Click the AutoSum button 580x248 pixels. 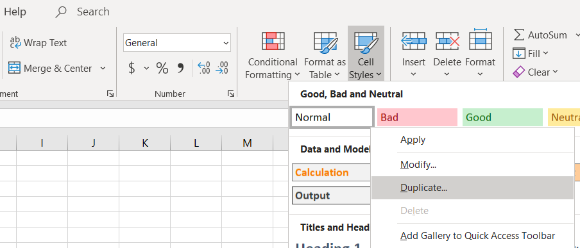(x=540, y=35)
